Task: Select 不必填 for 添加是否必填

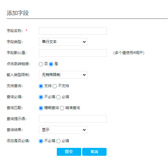Action: (41, 141)
